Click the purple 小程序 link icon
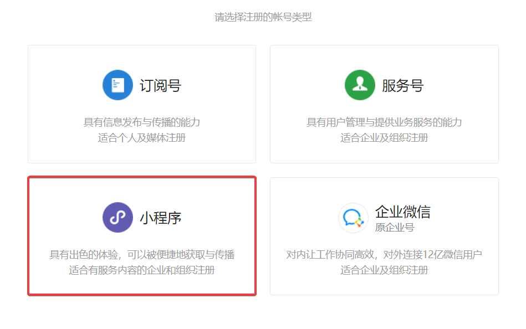This screenshot has height=329, width=526. [x=118, y=217]
